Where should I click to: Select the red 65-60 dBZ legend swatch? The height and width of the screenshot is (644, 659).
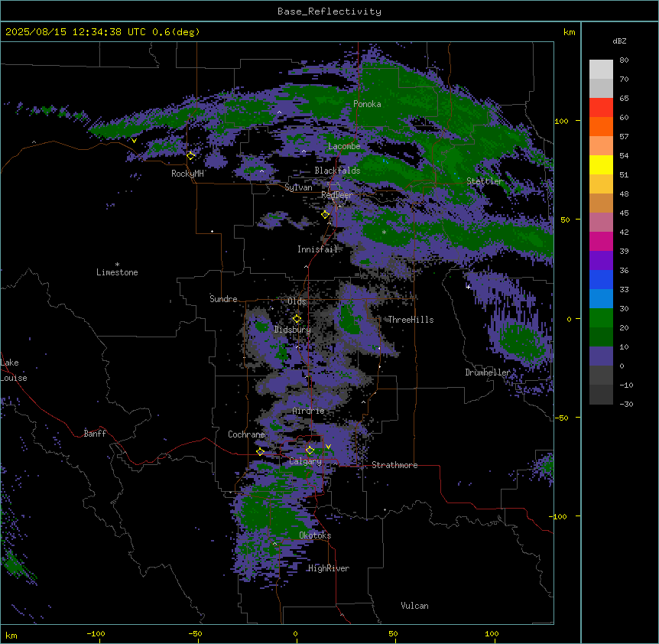click(x=601, y=108)
